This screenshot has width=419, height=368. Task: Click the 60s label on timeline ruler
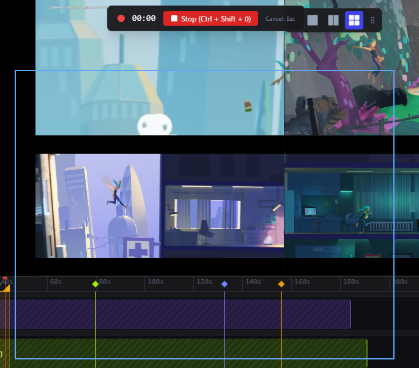[x=56, y=282]
